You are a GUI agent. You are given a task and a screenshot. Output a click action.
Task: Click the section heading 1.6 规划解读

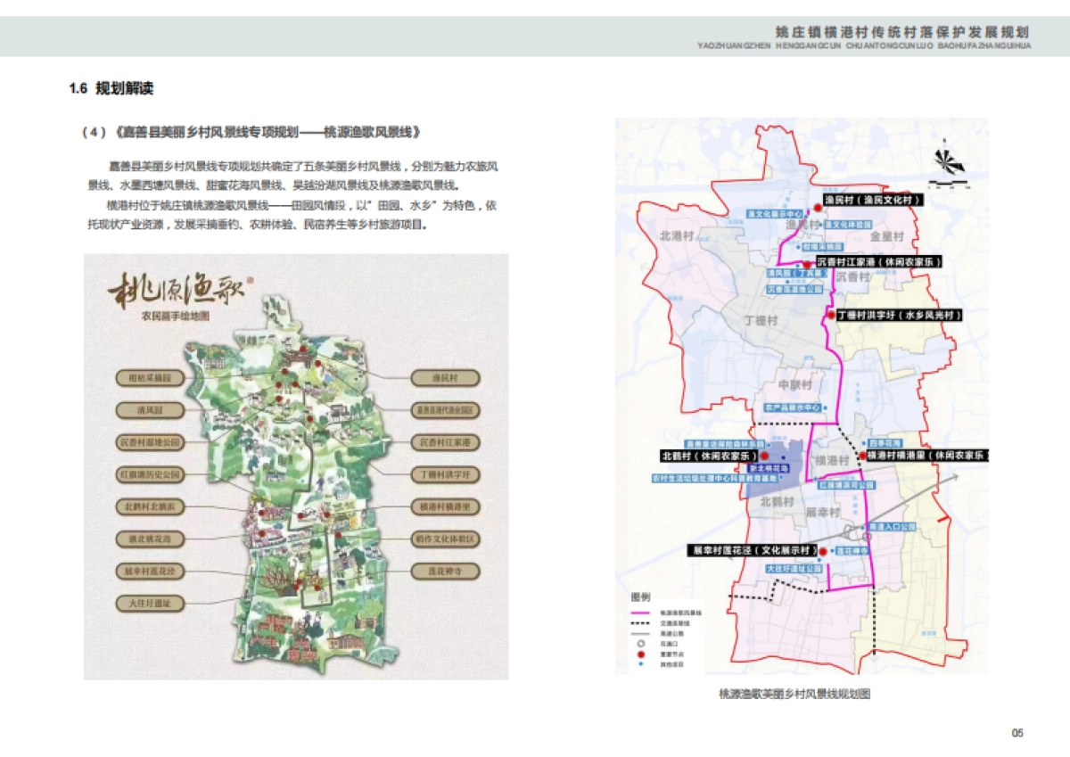[111, 88]
